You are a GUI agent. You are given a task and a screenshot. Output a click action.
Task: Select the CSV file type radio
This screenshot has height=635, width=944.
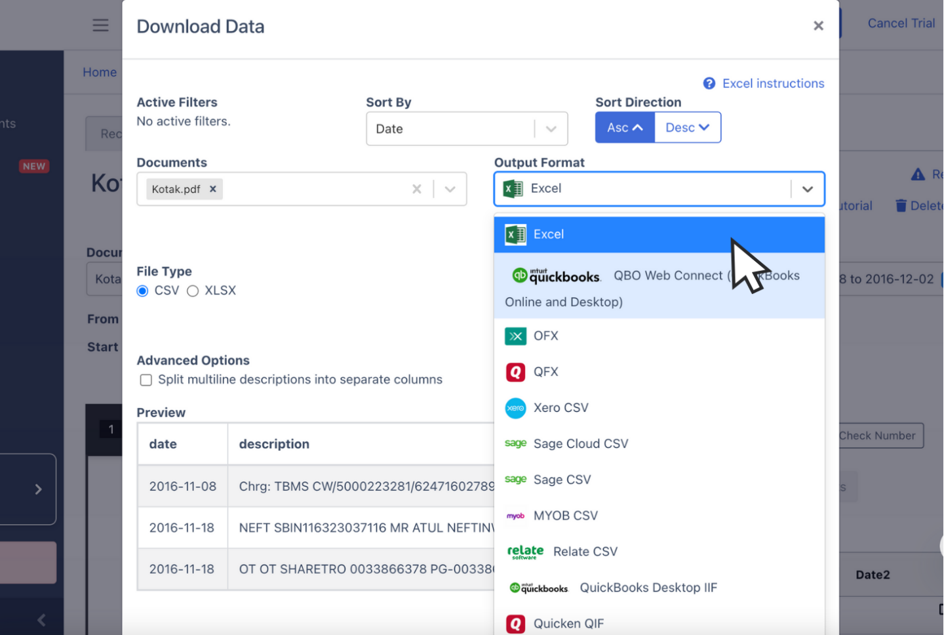142,291
